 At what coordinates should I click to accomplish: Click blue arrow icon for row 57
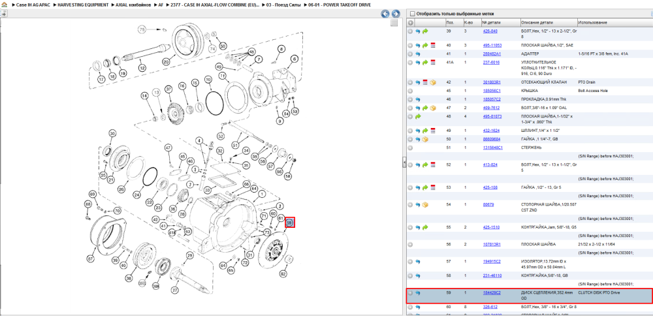click(x=418, y=261)
